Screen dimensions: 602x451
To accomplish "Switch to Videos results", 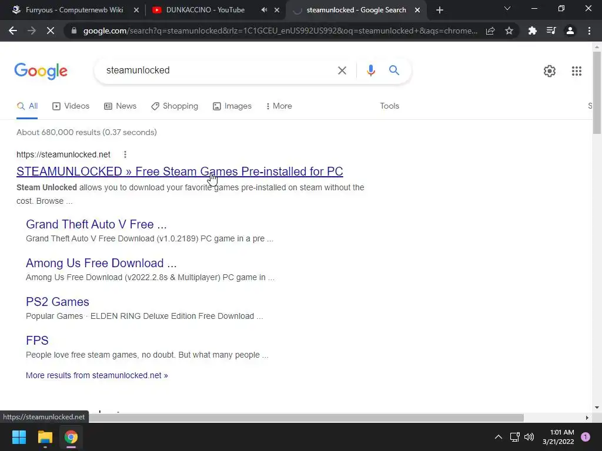I will 71,106.
